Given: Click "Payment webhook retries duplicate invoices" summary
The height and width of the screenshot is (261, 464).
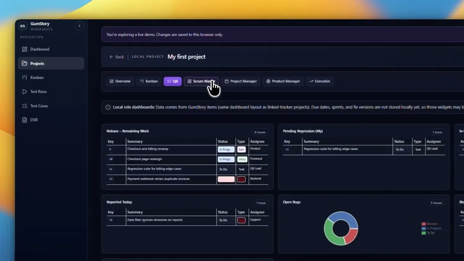Looking at the screenshot, I should [158, 179].
